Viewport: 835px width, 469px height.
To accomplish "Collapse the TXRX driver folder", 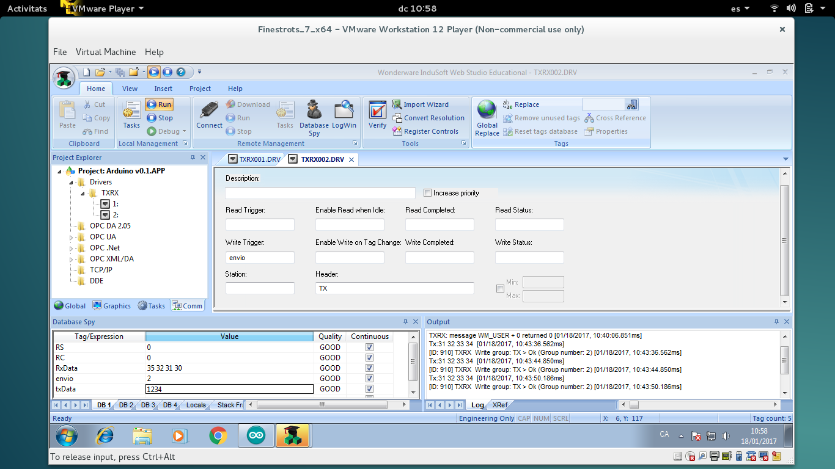I will coord(83,194).
